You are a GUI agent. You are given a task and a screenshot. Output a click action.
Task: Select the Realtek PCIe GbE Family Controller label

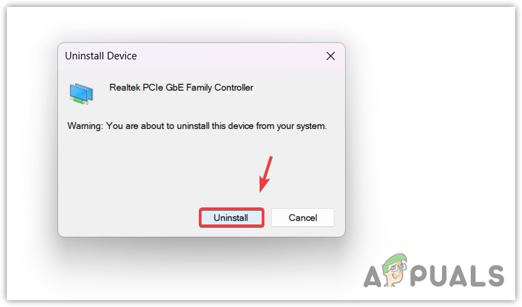[181, 87]
